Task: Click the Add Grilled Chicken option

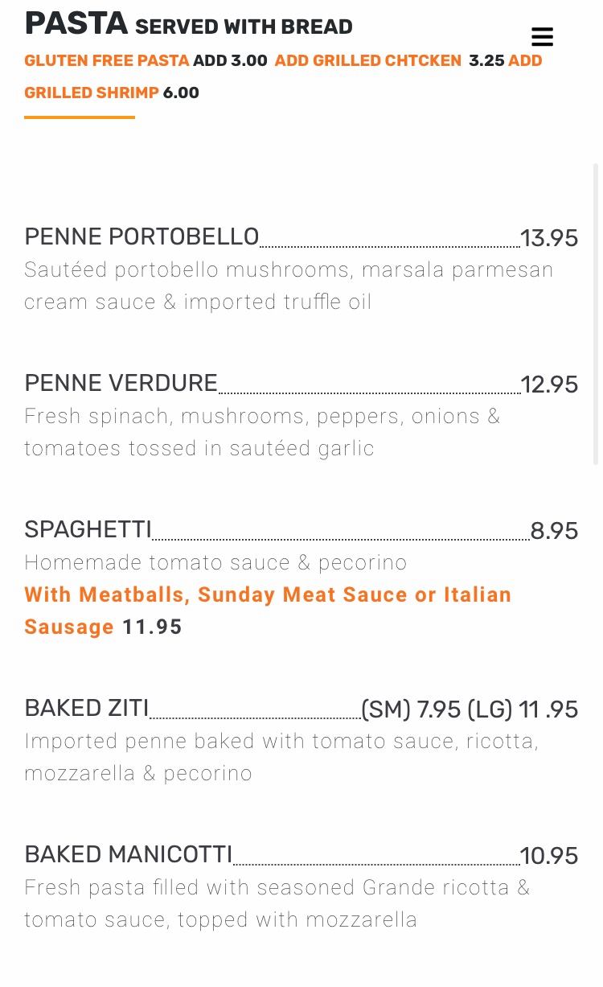Action: tap(368, 60)
